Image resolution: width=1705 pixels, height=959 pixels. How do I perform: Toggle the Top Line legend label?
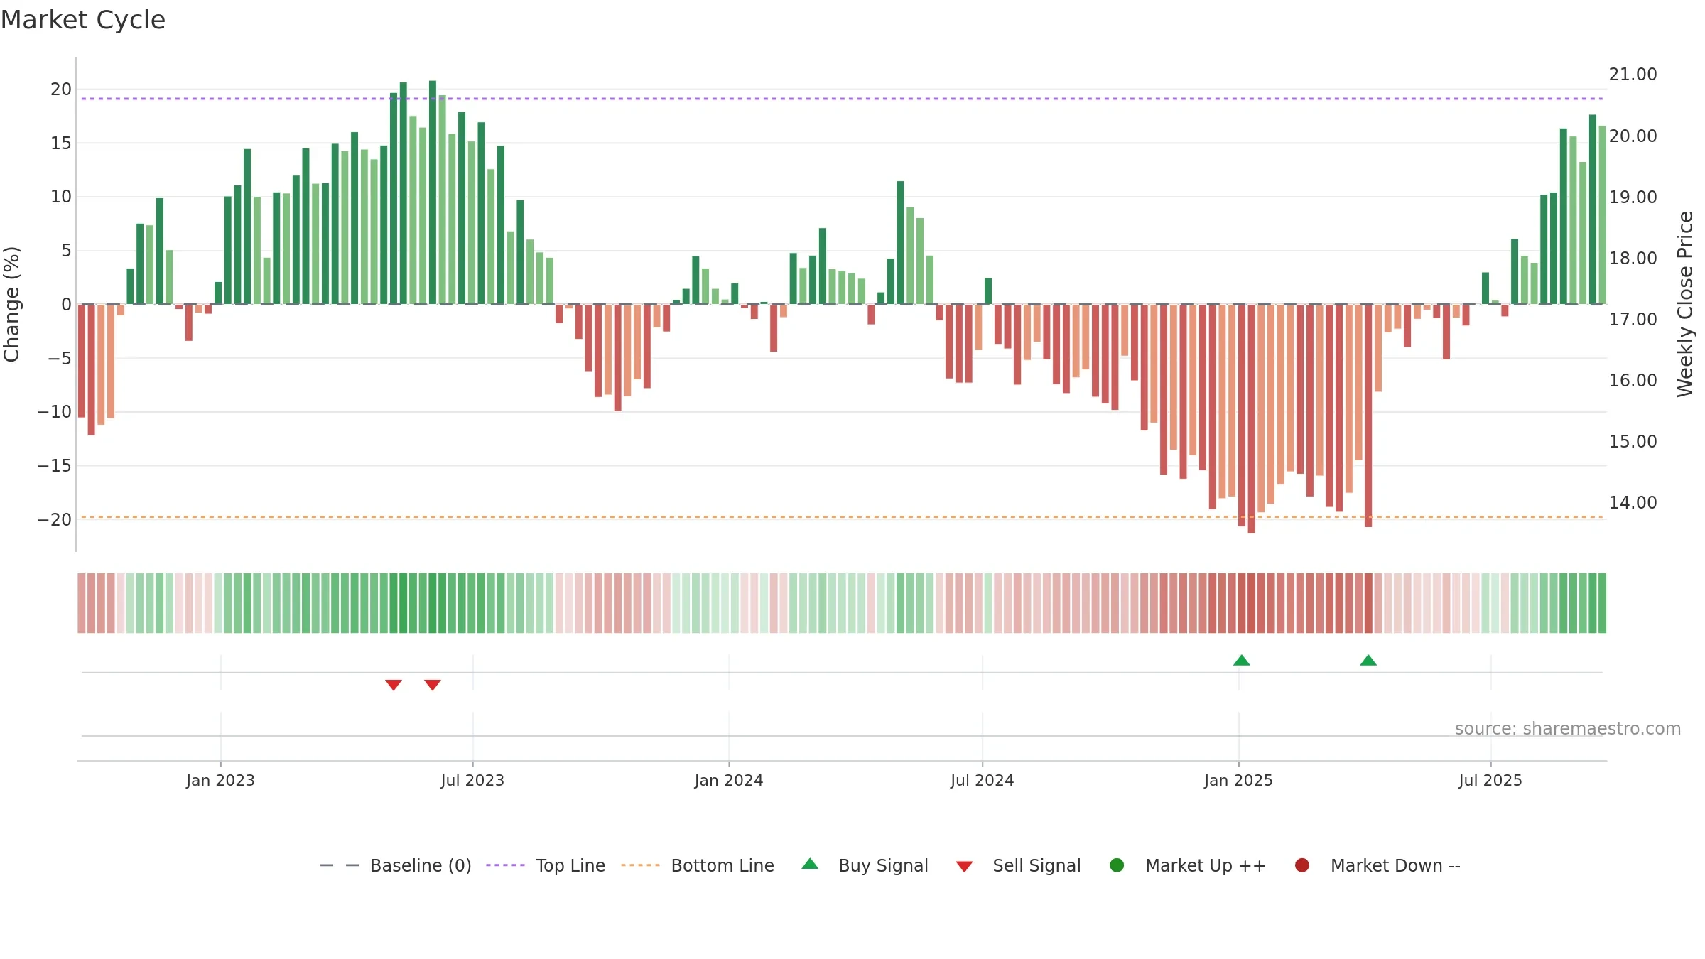(x=570, y=866)
